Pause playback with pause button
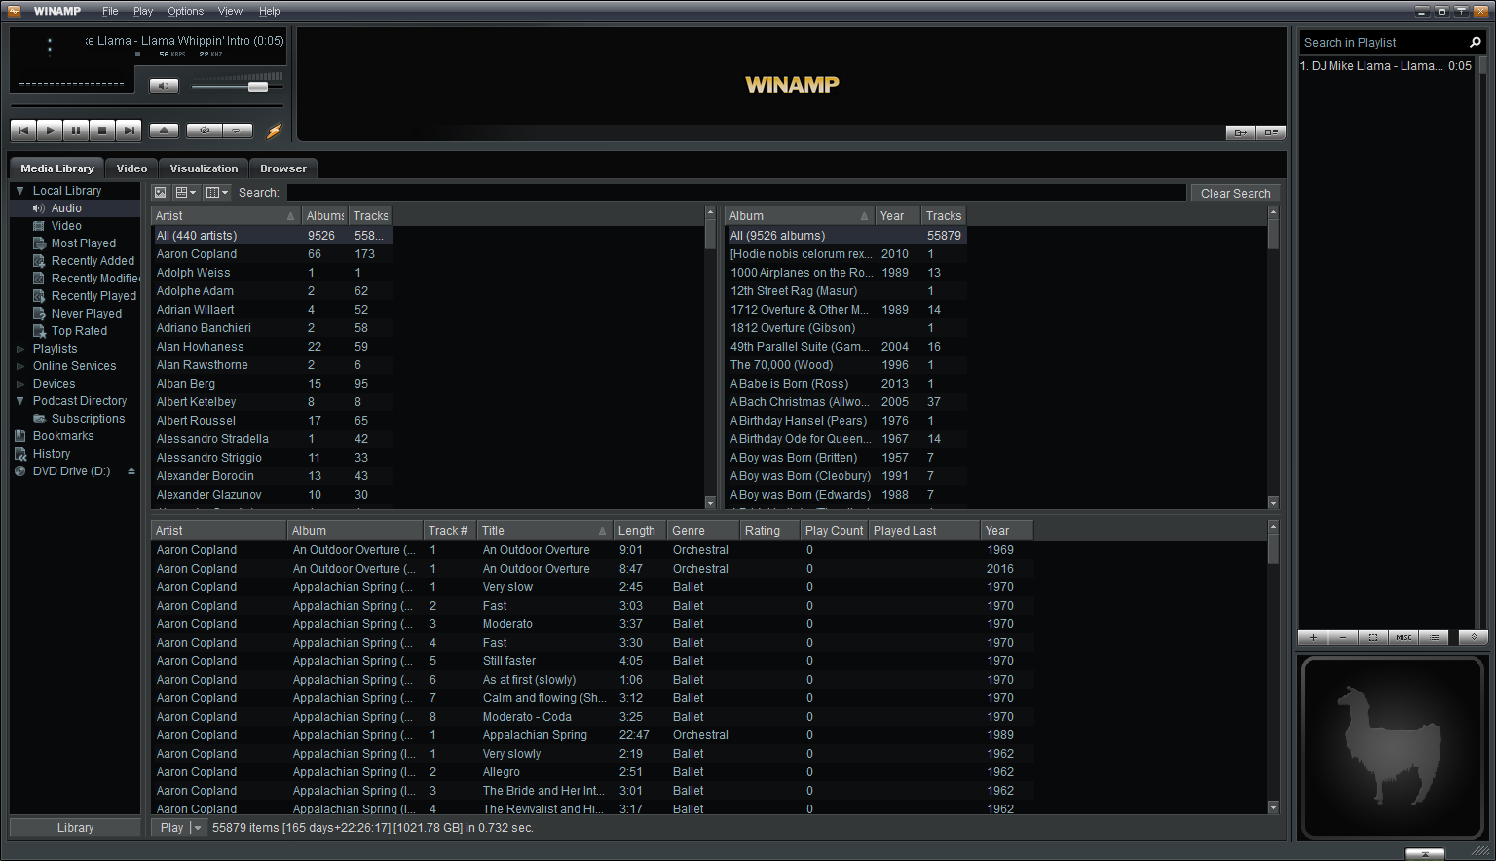This screenshot has width=1496, height=861. (76, 130)
